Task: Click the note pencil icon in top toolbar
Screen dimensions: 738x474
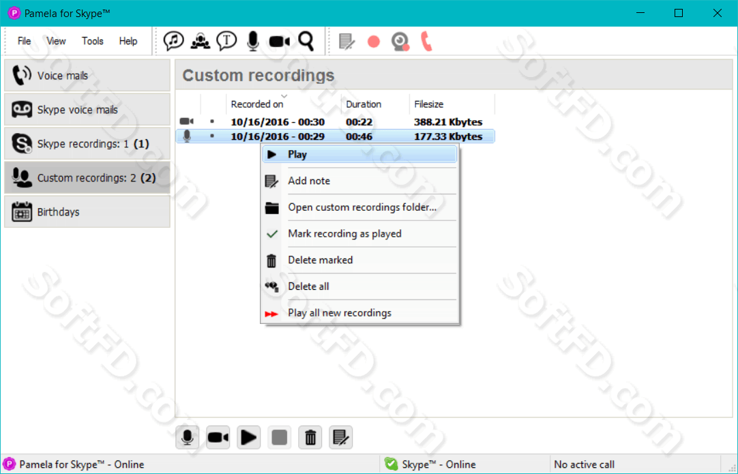Action: pyautogui.click(x=347, y=42)
